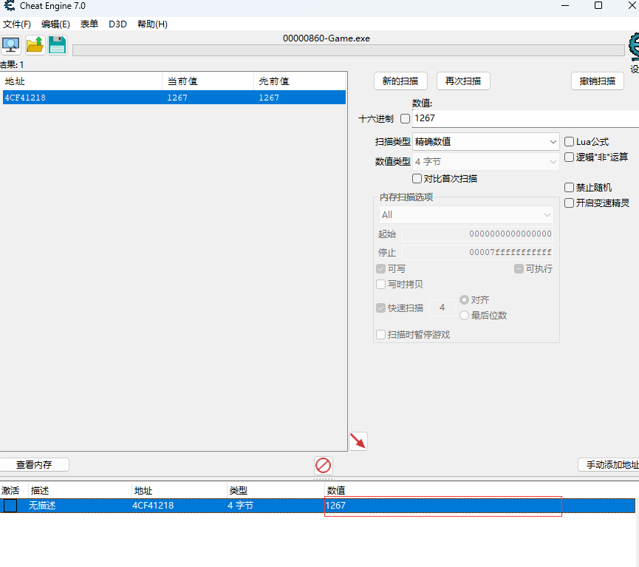639x567 pixels.
Task: Open the 文件(F) menu
Action: tap(17, 24)
